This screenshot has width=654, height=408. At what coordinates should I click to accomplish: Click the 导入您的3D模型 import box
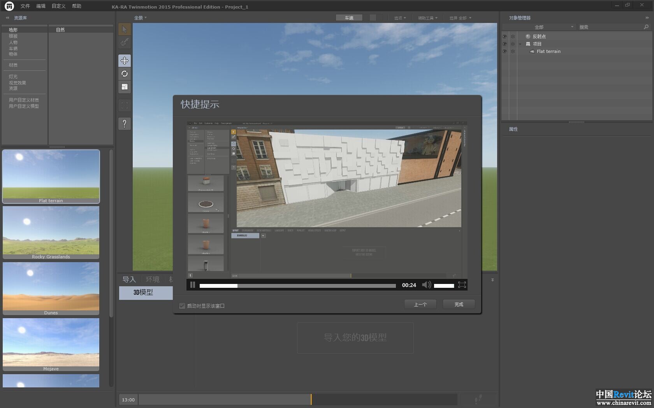(355, 338)
